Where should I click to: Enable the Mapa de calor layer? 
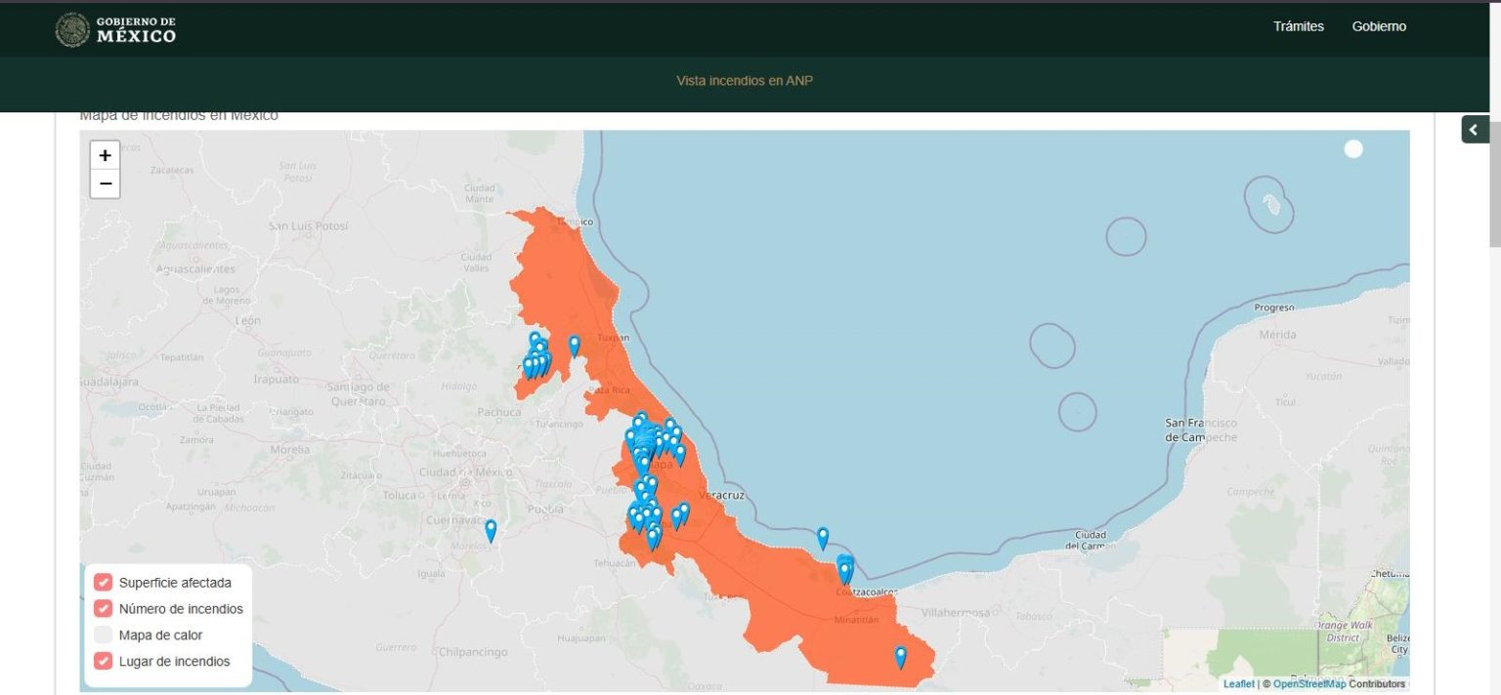[x=104, y=635]
